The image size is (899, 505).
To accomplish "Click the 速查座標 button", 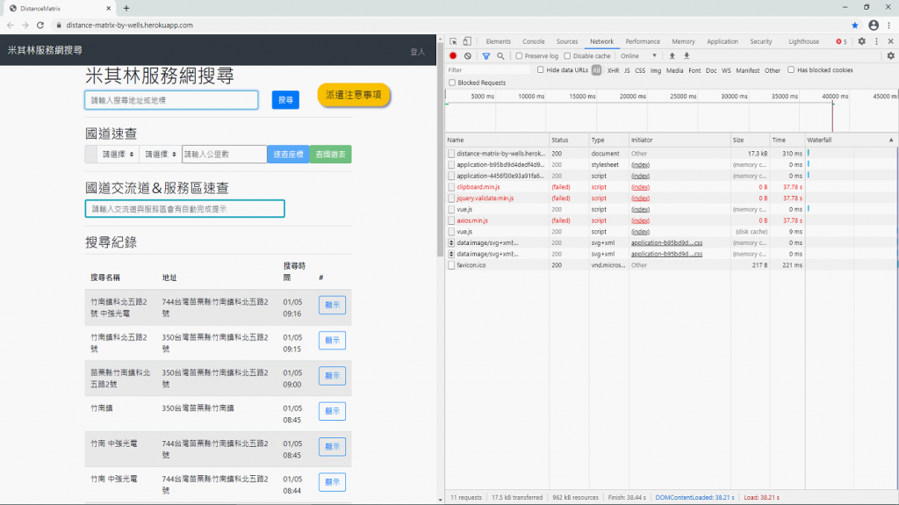I will pyautogui.click(x=288, y=155).
